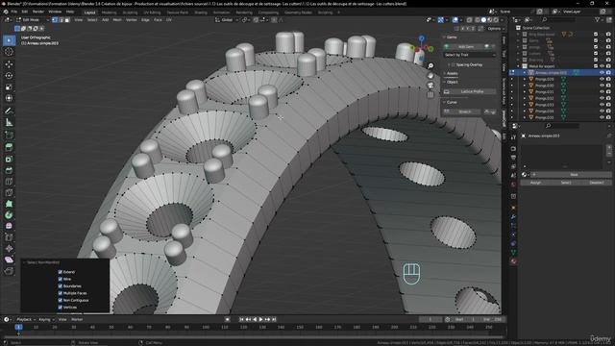615x346 pixels.
Task: Click the Add Gem button
Action: [x=466, y=47]
